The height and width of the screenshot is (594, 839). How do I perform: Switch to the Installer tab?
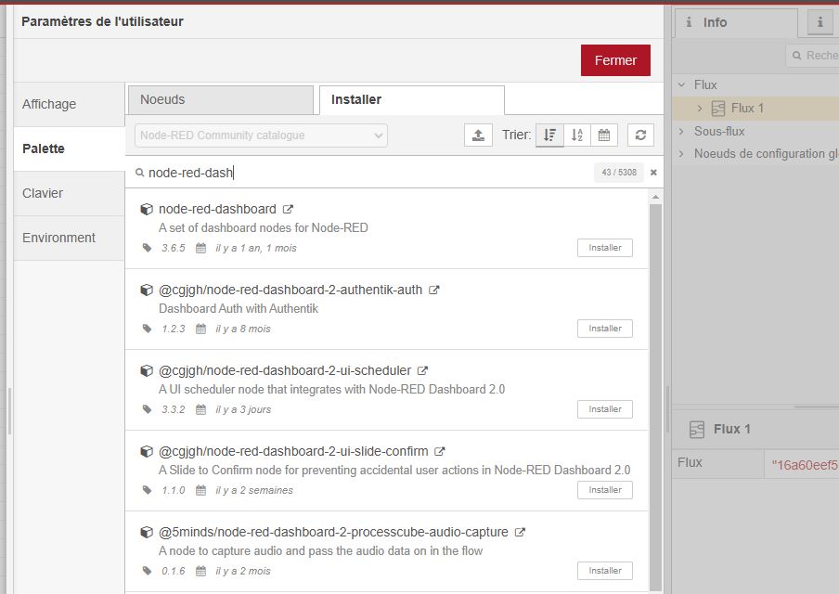point(411,100)
